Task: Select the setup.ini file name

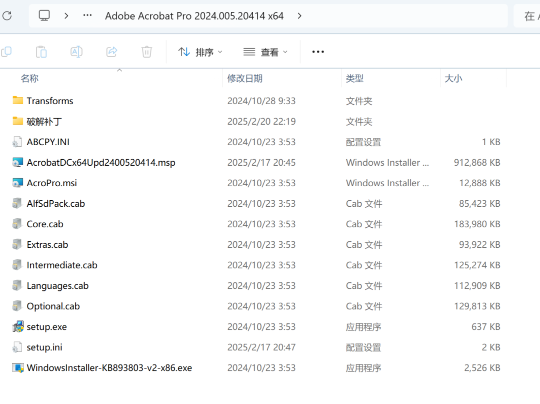Action: click(x=44, y=347)
